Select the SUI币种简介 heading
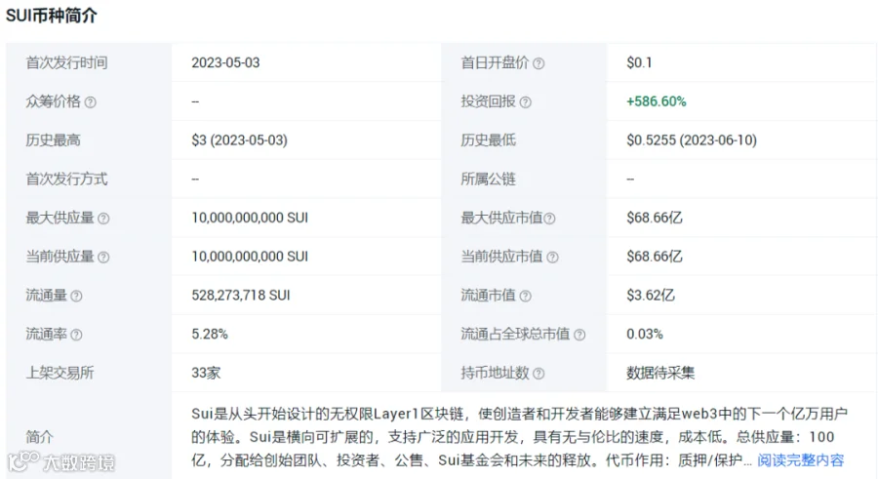 coord(52,16)
